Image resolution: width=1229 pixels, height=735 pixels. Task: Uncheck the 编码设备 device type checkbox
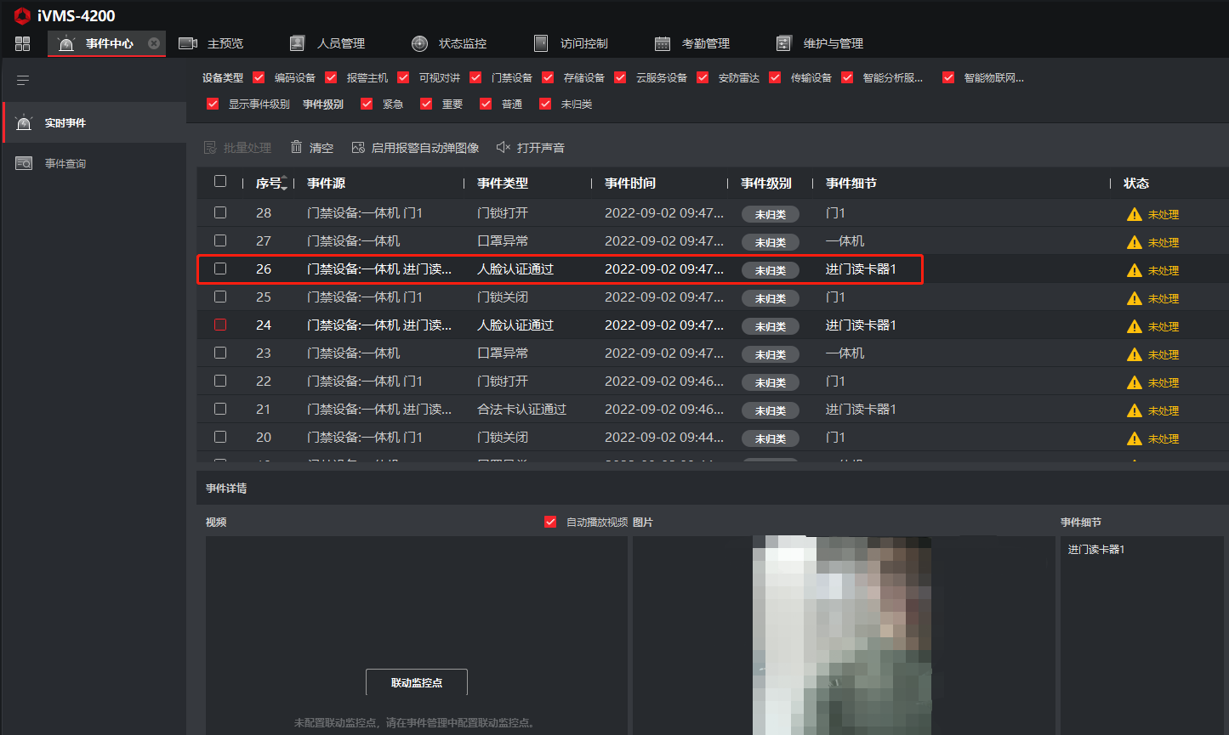[x=259, y=77]
